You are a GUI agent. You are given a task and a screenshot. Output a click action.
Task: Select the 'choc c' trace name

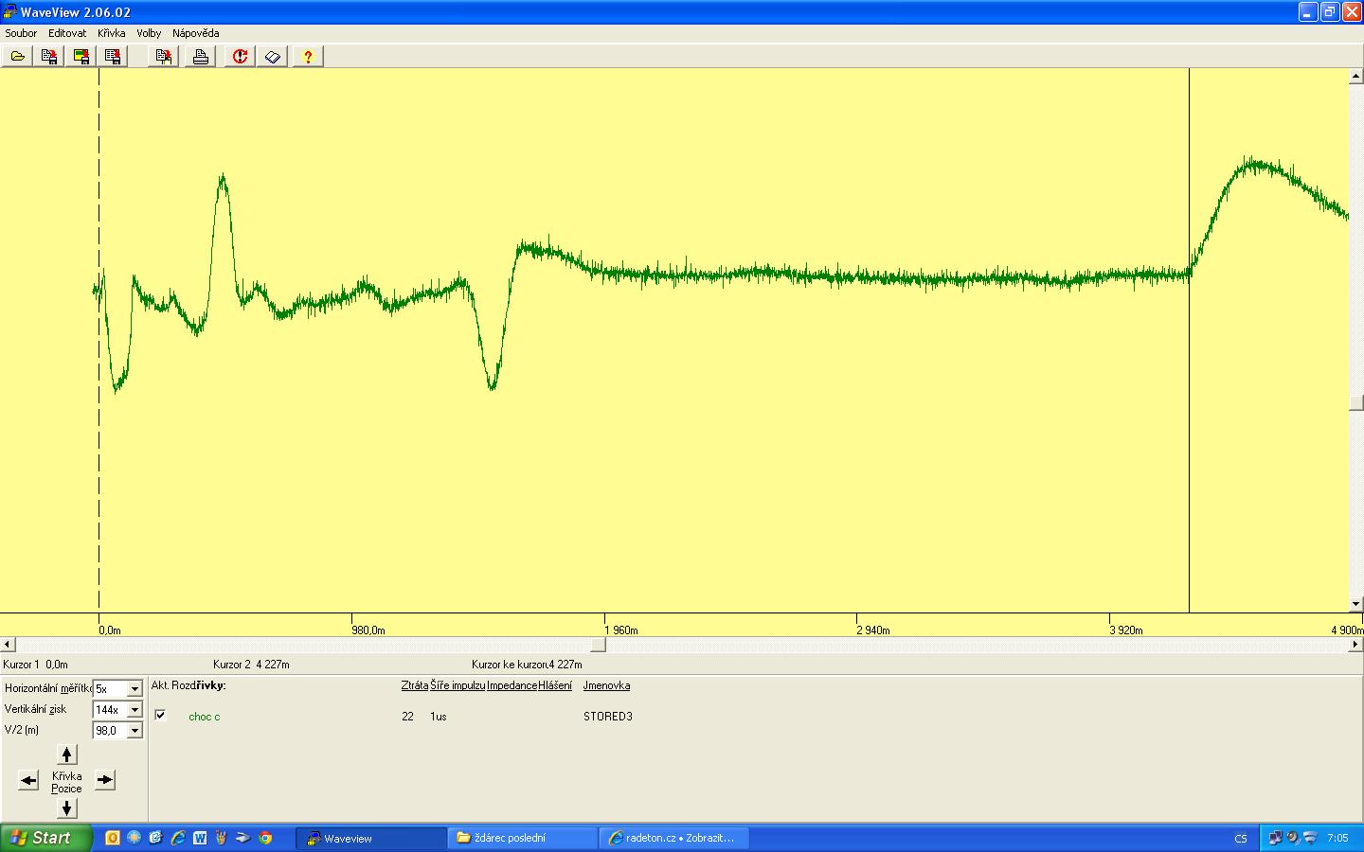(204, 717)
